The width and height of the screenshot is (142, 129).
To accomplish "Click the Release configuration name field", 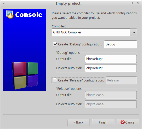I will click(121, 80).
